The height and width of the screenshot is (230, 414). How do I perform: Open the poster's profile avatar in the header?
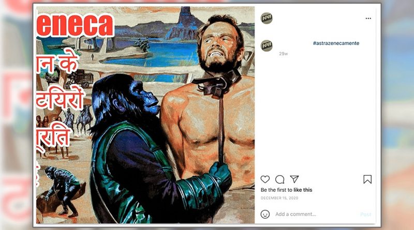click(267, 18)
